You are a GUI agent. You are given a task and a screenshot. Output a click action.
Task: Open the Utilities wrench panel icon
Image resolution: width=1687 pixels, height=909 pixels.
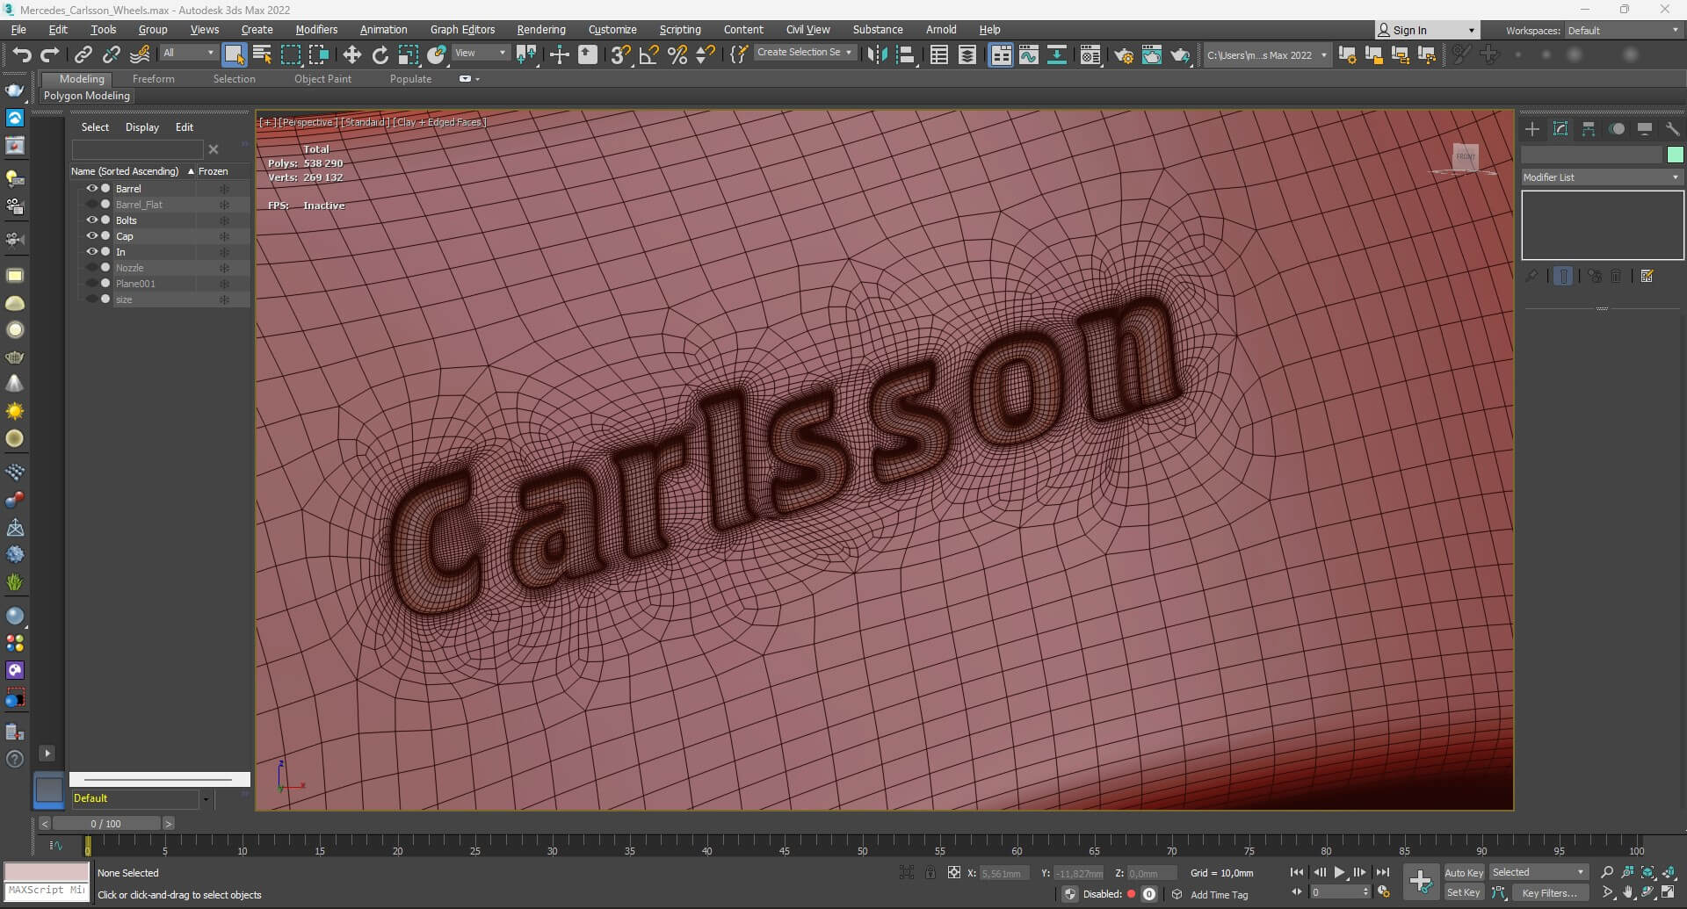pos(1672,129)
